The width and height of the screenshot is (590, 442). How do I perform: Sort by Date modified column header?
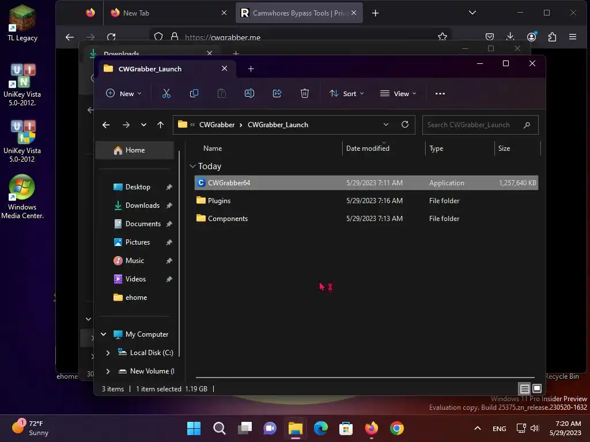(x=368, y=148)
